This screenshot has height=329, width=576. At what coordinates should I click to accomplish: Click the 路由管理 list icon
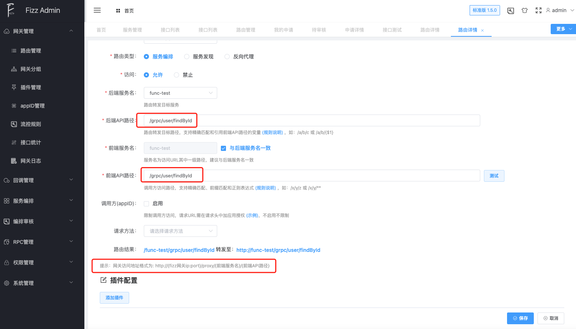tap(14, 51)
